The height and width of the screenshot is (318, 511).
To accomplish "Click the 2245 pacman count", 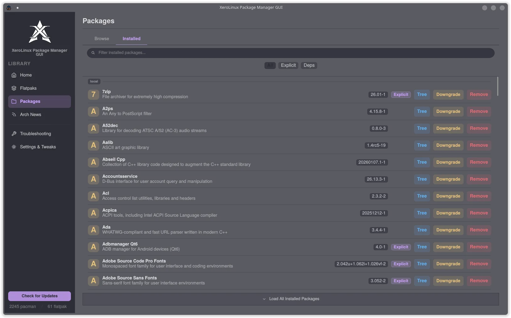I will tap(23, 306).
